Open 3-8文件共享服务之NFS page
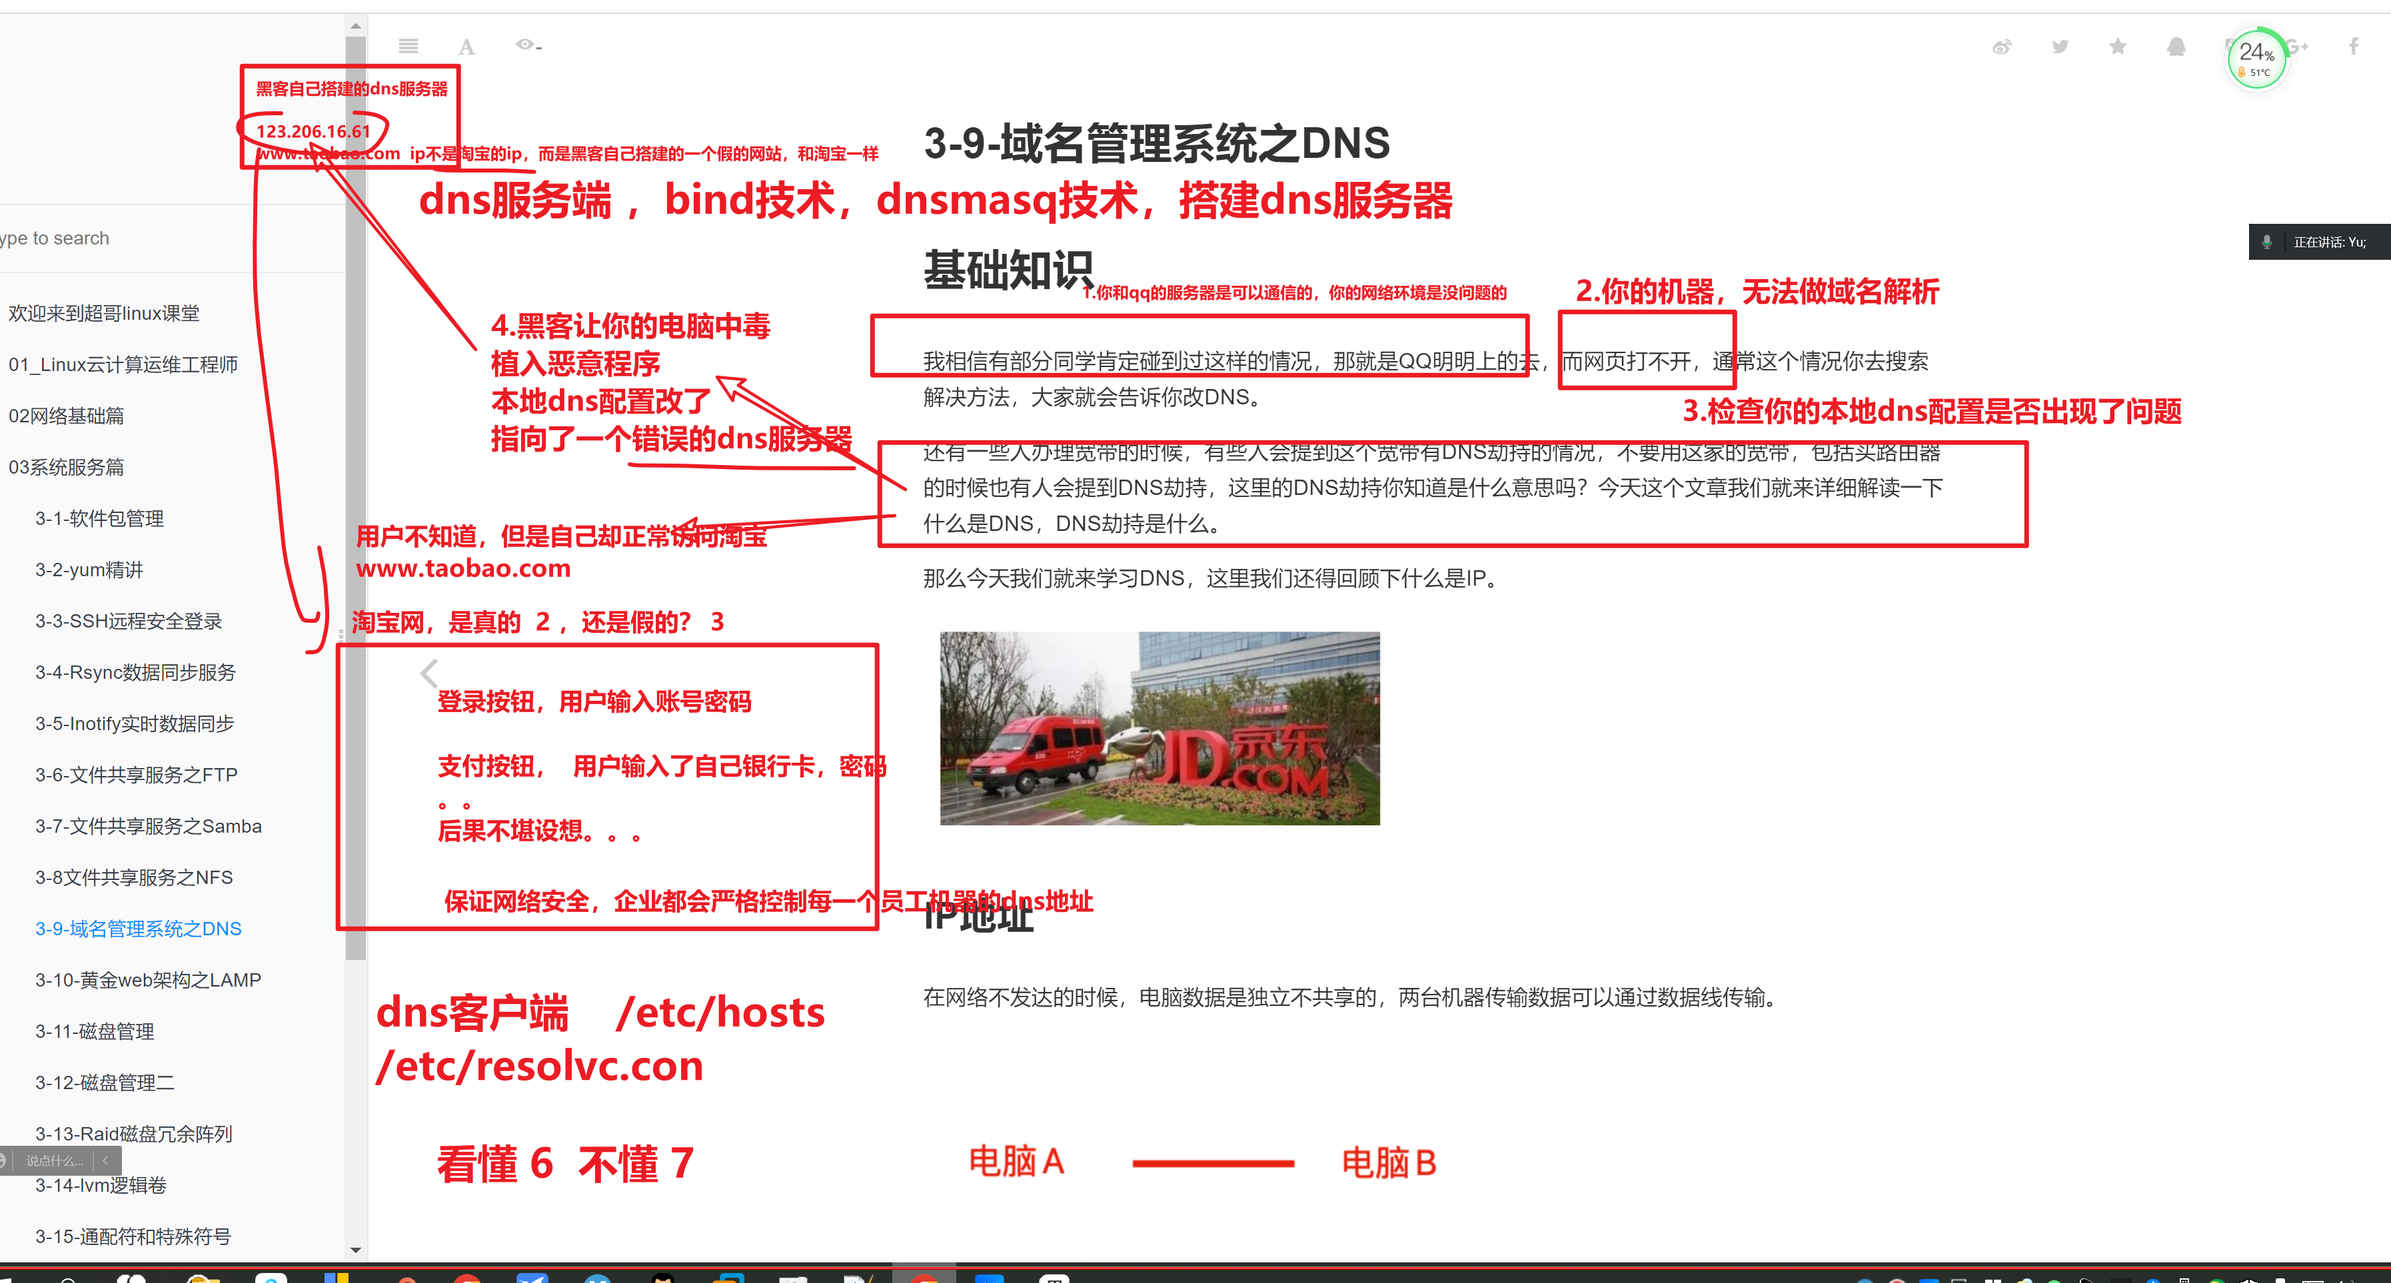 [134, 877]
